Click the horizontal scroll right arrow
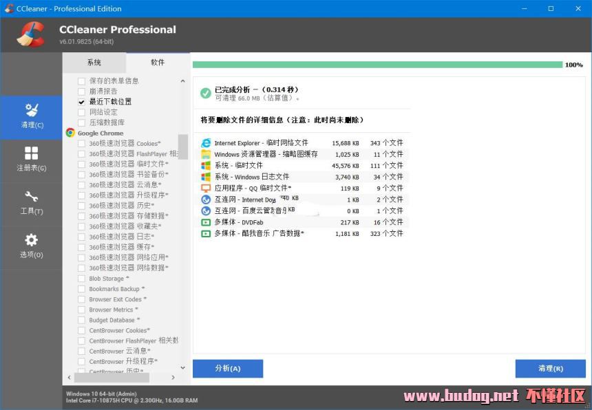Viewport: 592px width, 410px height. pyautogui.click(x=173, y=377)
